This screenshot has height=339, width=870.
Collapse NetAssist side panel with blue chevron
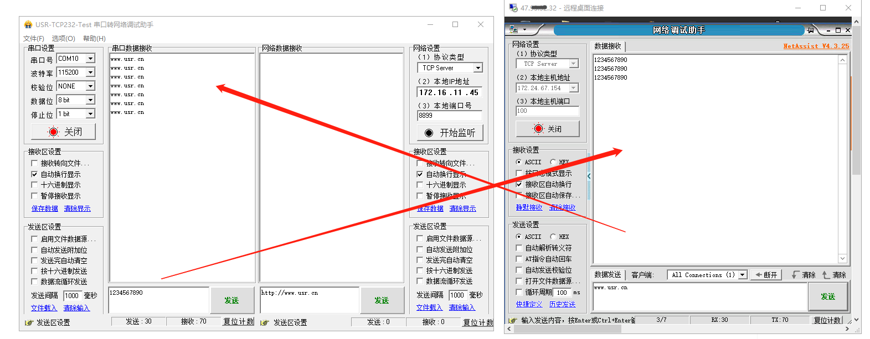[589, 176]
